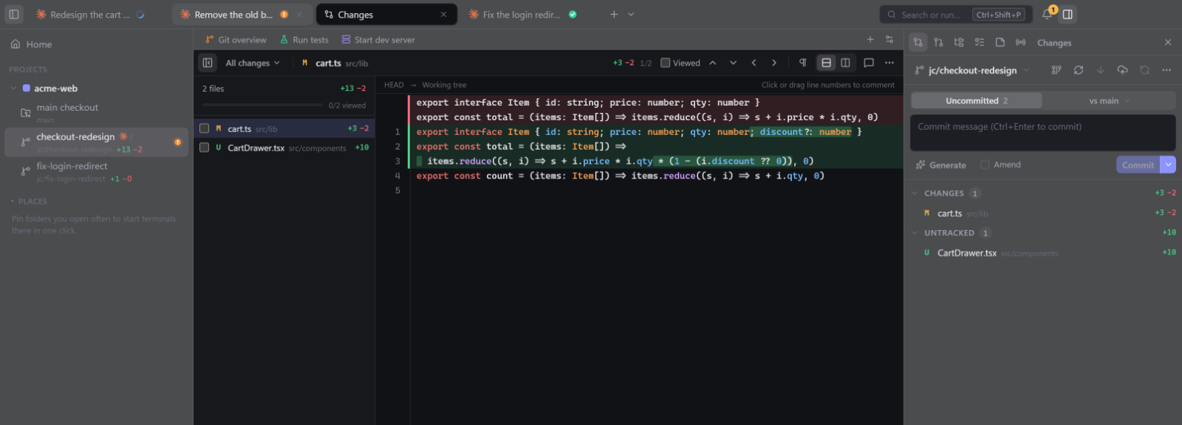Open the notes file panel icon
The image size is (1182, 425).
tap(1000, 42)
